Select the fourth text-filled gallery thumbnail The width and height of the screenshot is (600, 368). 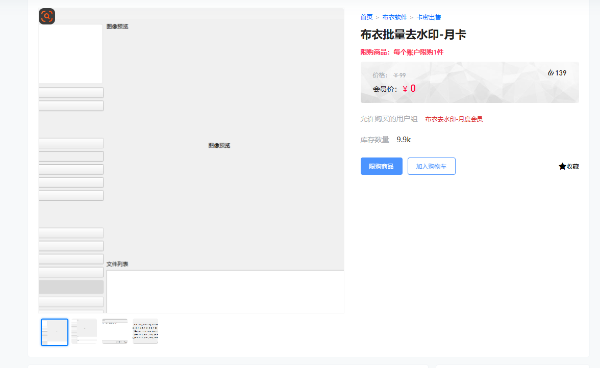pos(145,332)
